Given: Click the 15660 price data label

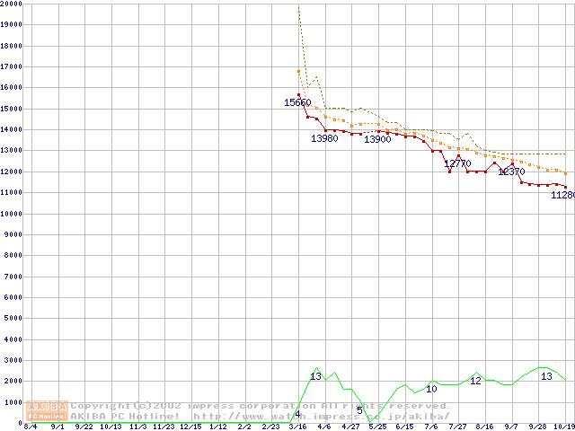Looking at the screenshot, I should point(297,102).
